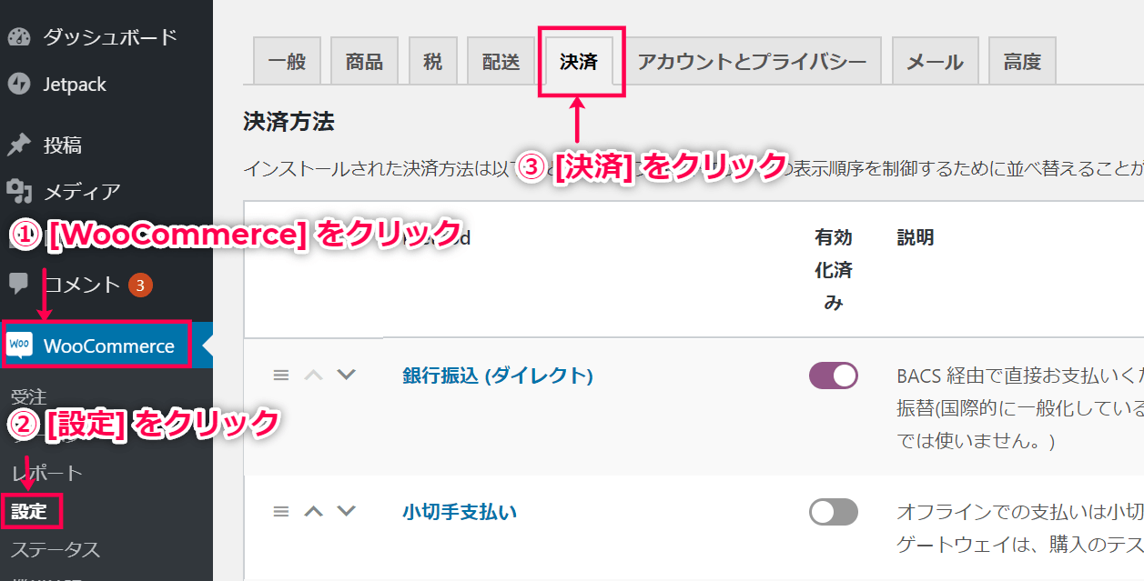Click the Jetpack lightning icon
This screenshot has height=581, width=1144.
pos(19,85)
